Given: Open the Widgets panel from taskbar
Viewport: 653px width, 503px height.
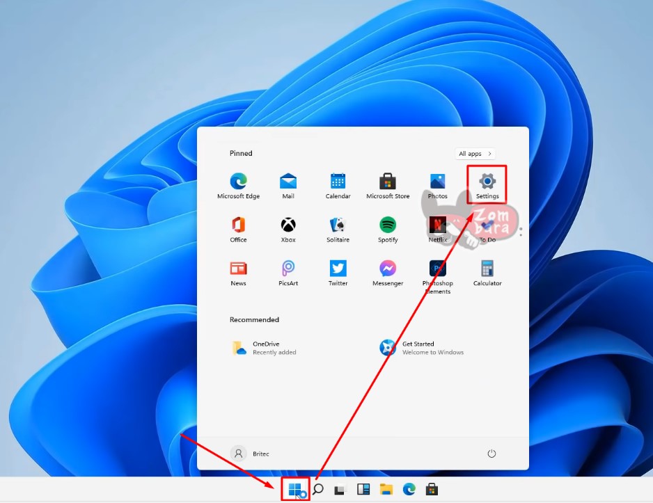Looking at the screenshot, I should tap(363, 489).
